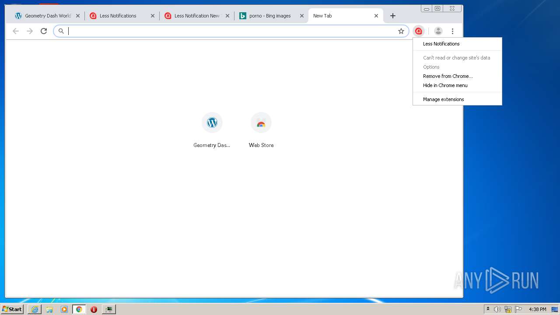Image resolution: width=560 pixels, height=315 pixels.
Task: Close the Bing images tab
Action: coord(302,16)
